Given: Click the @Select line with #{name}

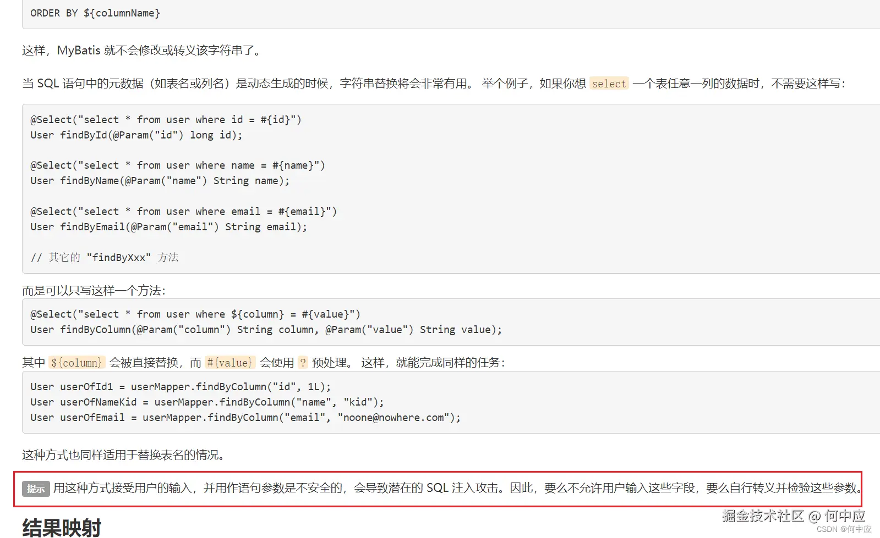Looking at the screenshot, I should pos(178,165).
